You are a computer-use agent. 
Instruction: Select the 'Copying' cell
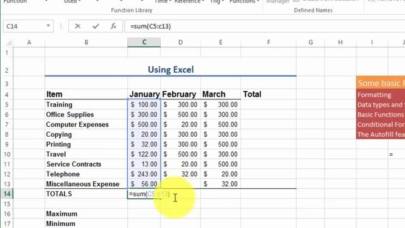(x=86, y=134)
